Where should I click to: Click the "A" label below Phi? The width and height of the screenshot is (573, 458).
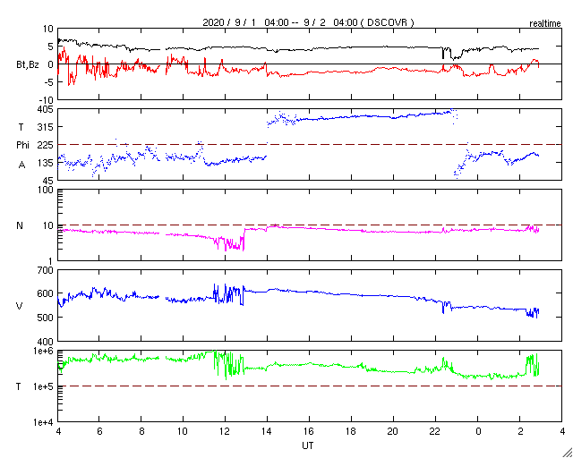click(21, 165)
